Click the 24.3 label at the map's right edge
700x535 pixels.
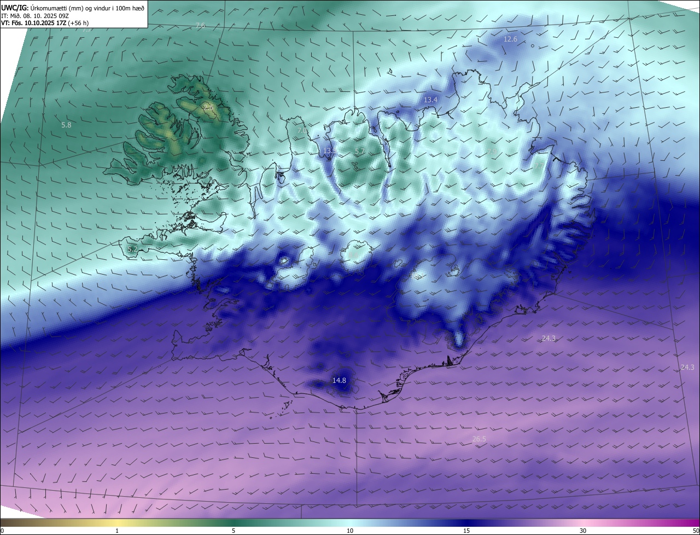click(x=687, y=367)
